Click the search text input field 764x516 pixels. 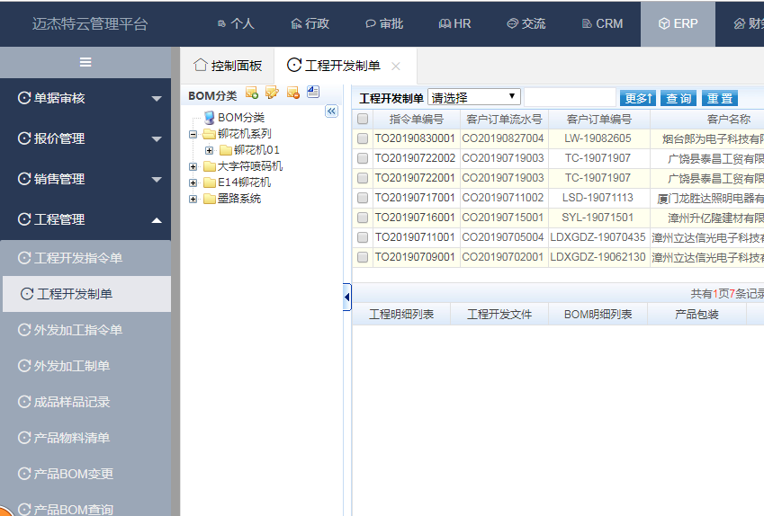pyautogui.click(x=570, y=97)
